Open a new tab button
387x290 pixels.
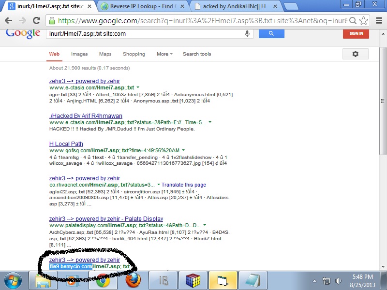pyautogui.click(x=291, y=7)
